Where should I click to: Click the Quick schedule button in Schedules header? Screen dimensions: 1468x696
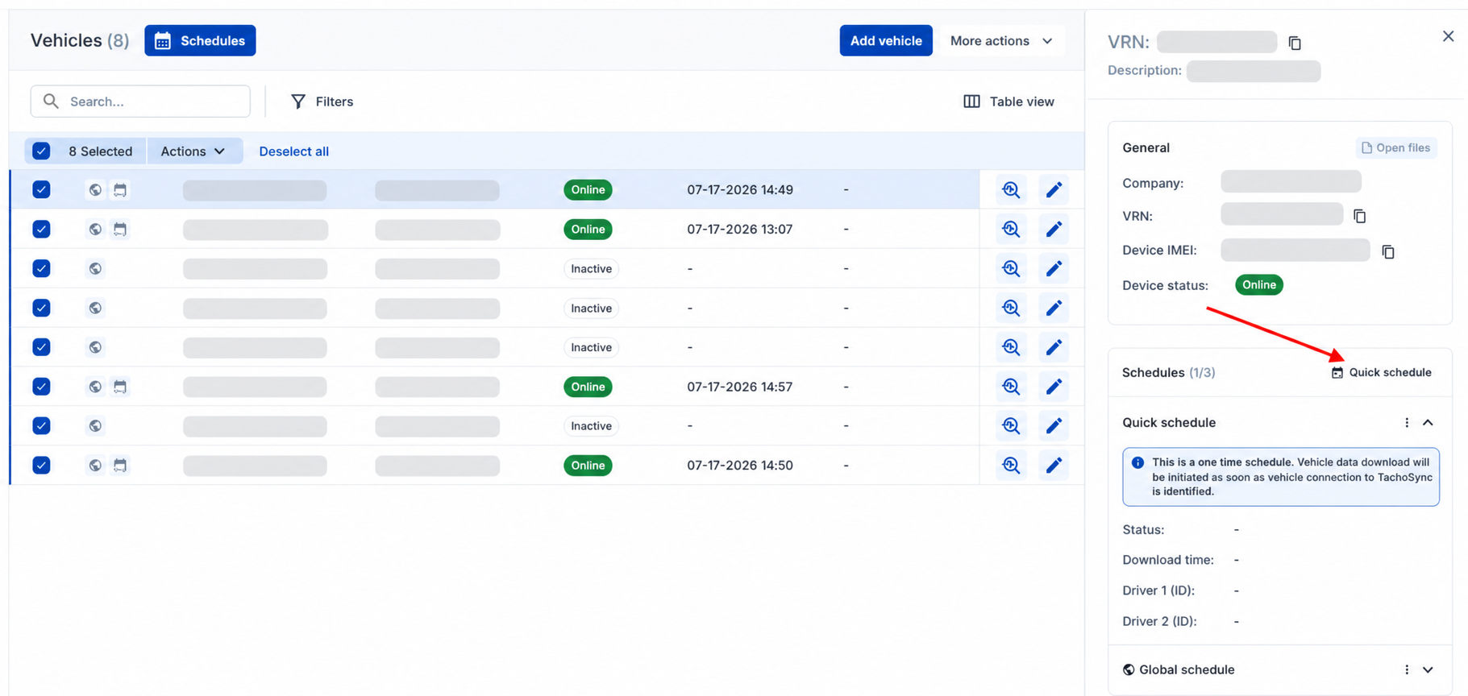coord(1381,372)
